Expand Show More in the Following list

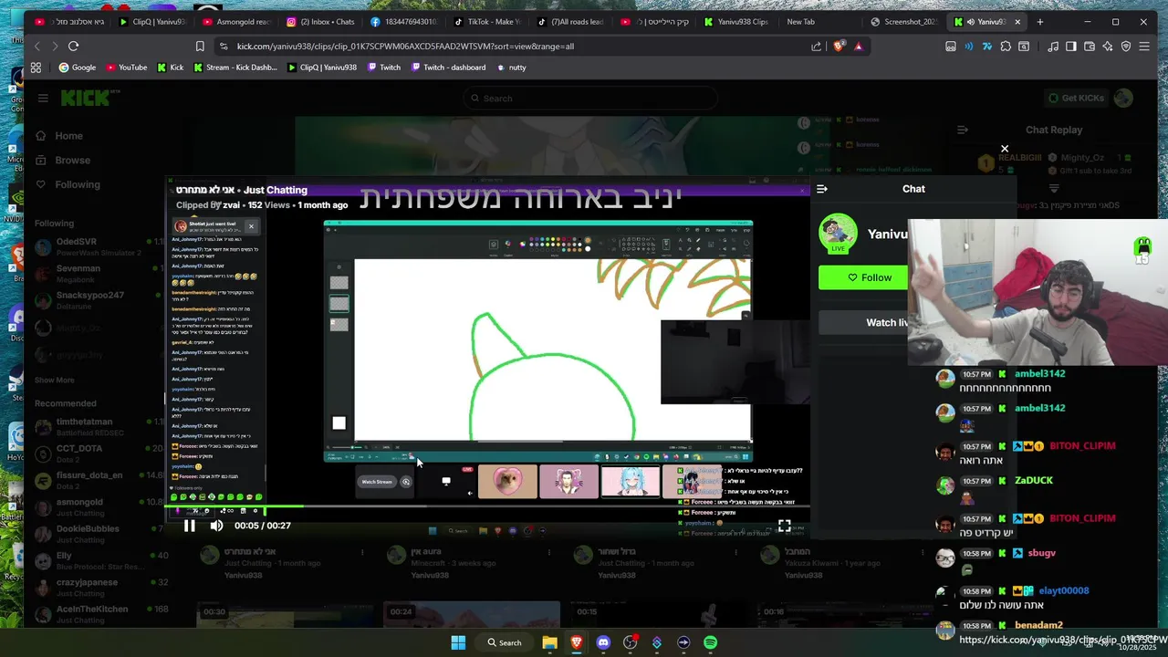click(x=55, y=380)
